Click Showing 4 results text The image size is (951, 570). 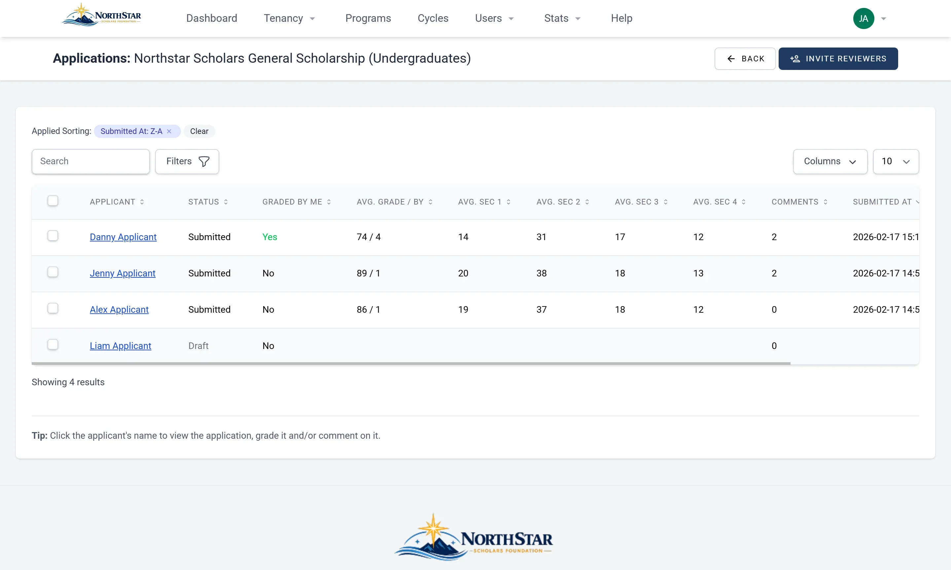pos(68,382)
